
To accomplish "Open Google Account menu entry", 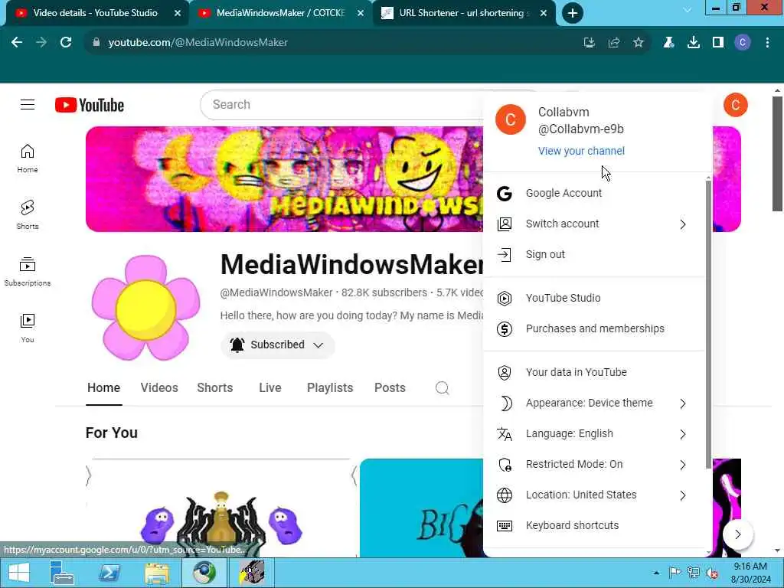I will point(594,194).
